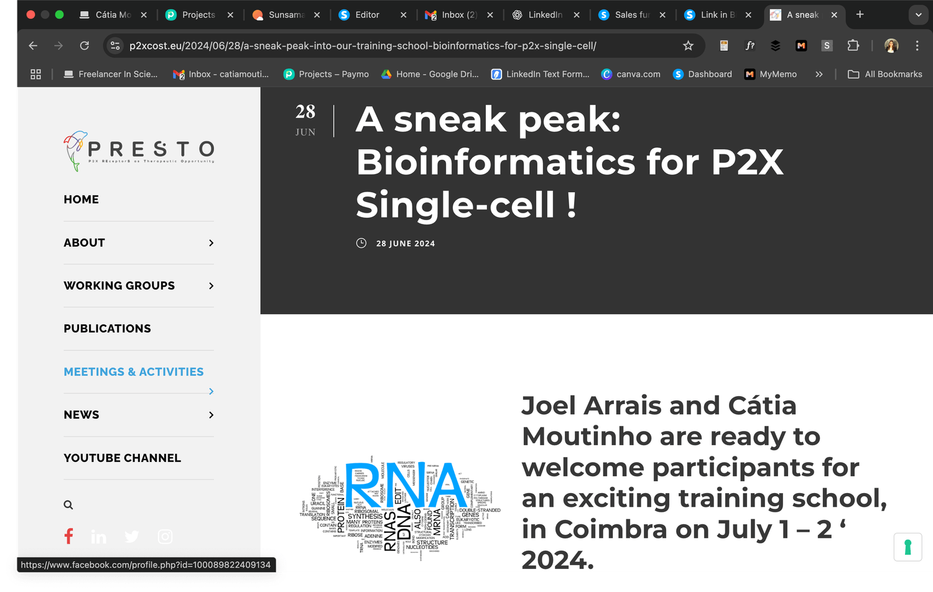This screenshot has width=933, height=592.
Task: Open the Facebook social icon
Action: click(x=68, y=536)
